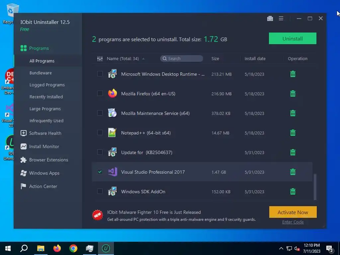Click IObit Uninstaller taskbar icon

[x=106, y=248]
